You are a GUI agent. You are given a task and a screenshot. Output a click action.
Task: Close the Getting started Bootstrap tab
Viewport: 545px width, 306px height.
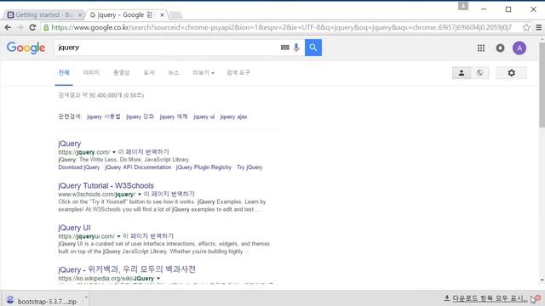click(x=79, y=15)
